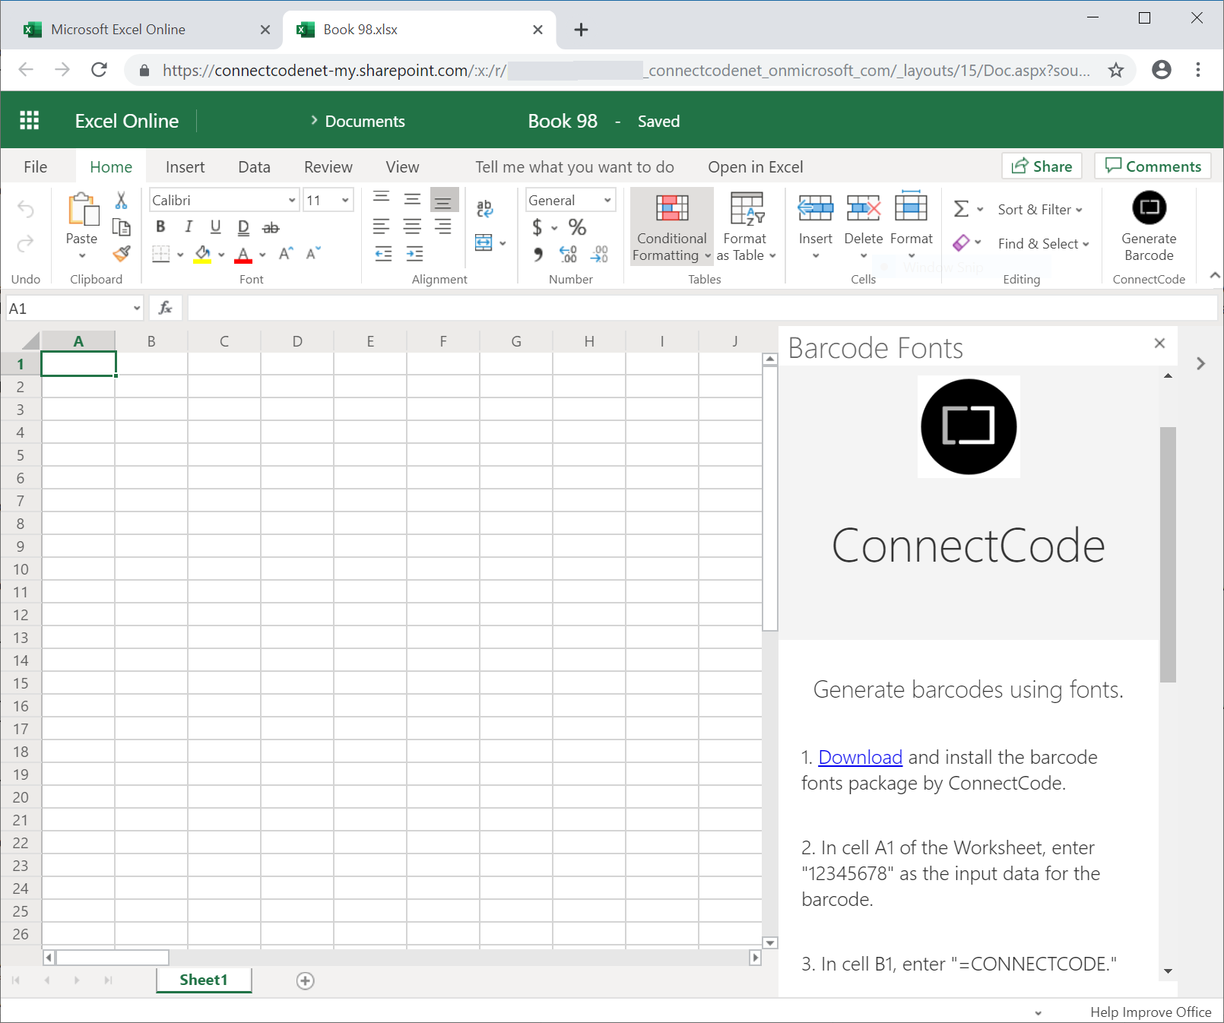Switch to the Insert ribbon tab

tap(185, 166)
